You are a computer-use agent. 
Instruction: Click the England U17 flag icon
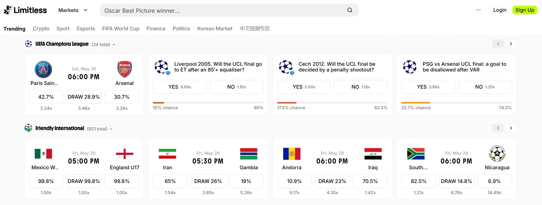125,154
